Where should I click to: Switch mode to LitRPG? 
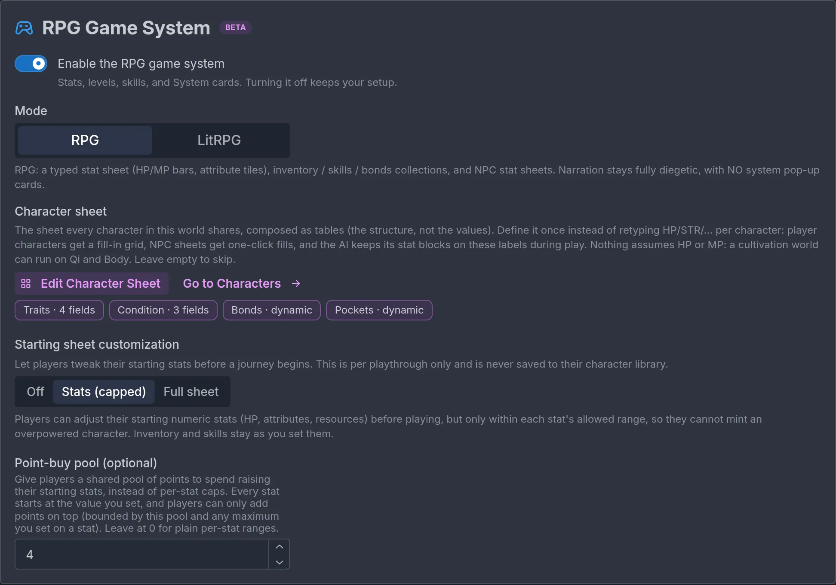pyautogui.click(x=219, y=140)
